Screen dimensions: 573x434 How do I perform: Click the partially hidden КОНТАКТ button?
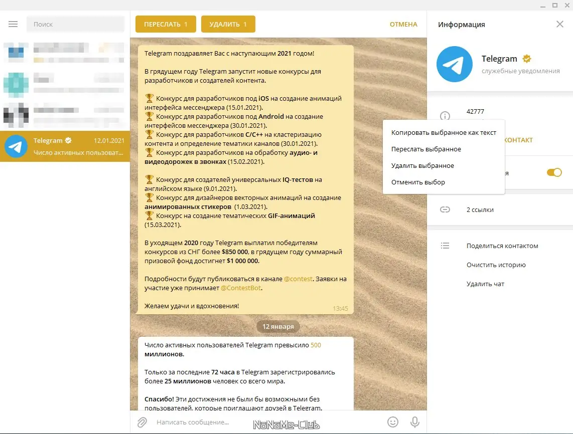coord(518,140)
